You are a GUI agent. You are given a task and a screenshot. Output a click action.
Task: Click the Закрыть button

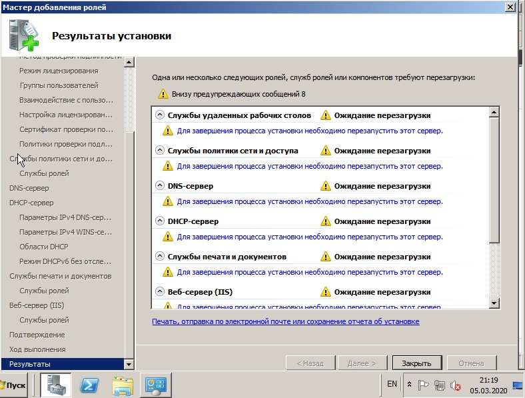[417, 363]
